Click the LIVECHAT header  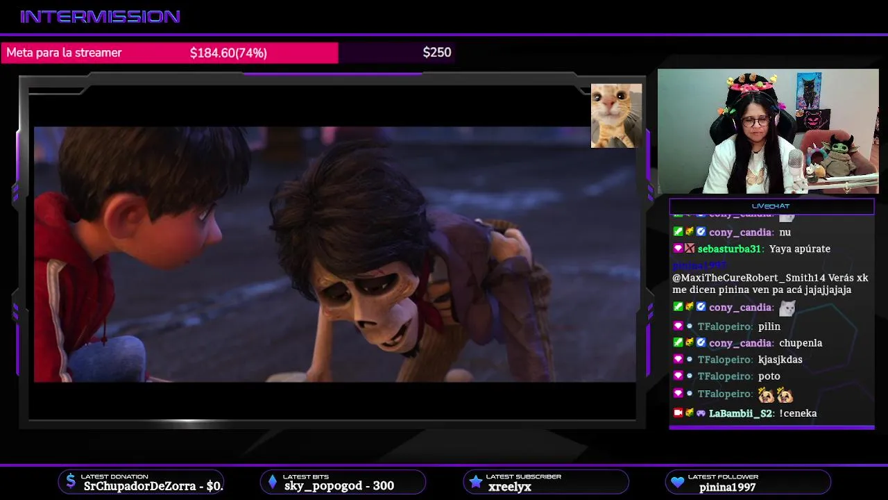tap(771, 206)
